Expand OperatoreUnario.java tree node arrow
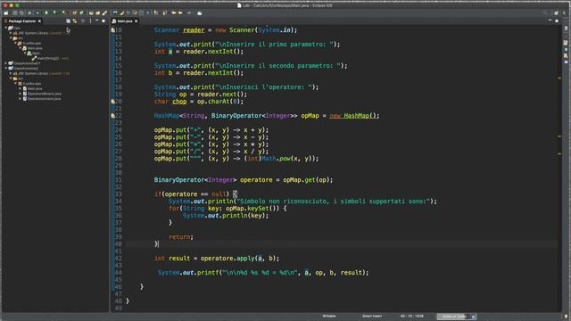 point(20,98)
